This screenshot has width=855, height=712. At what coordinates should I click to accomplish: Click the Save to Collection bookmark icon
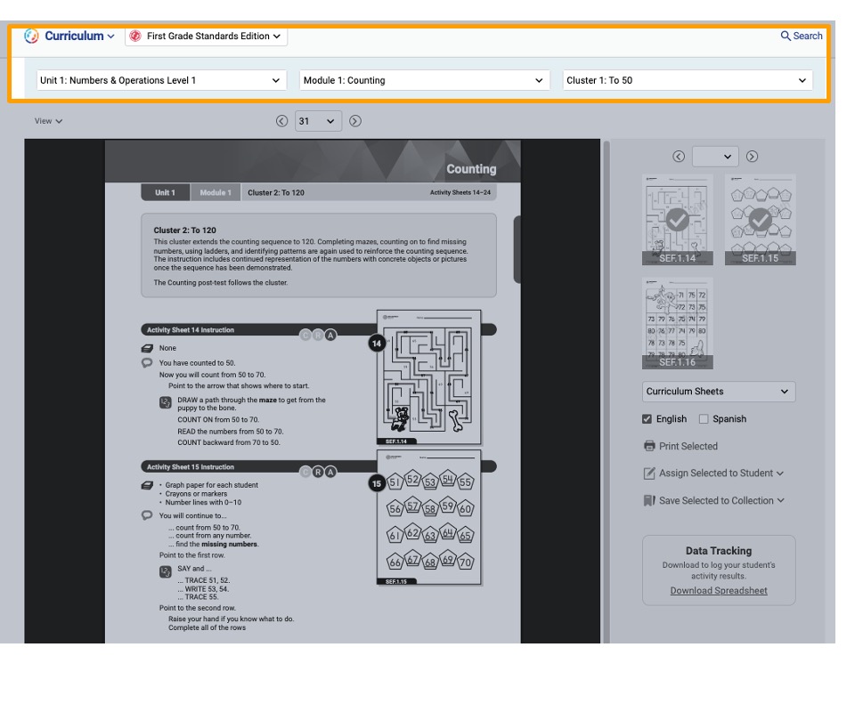point(649,501)
